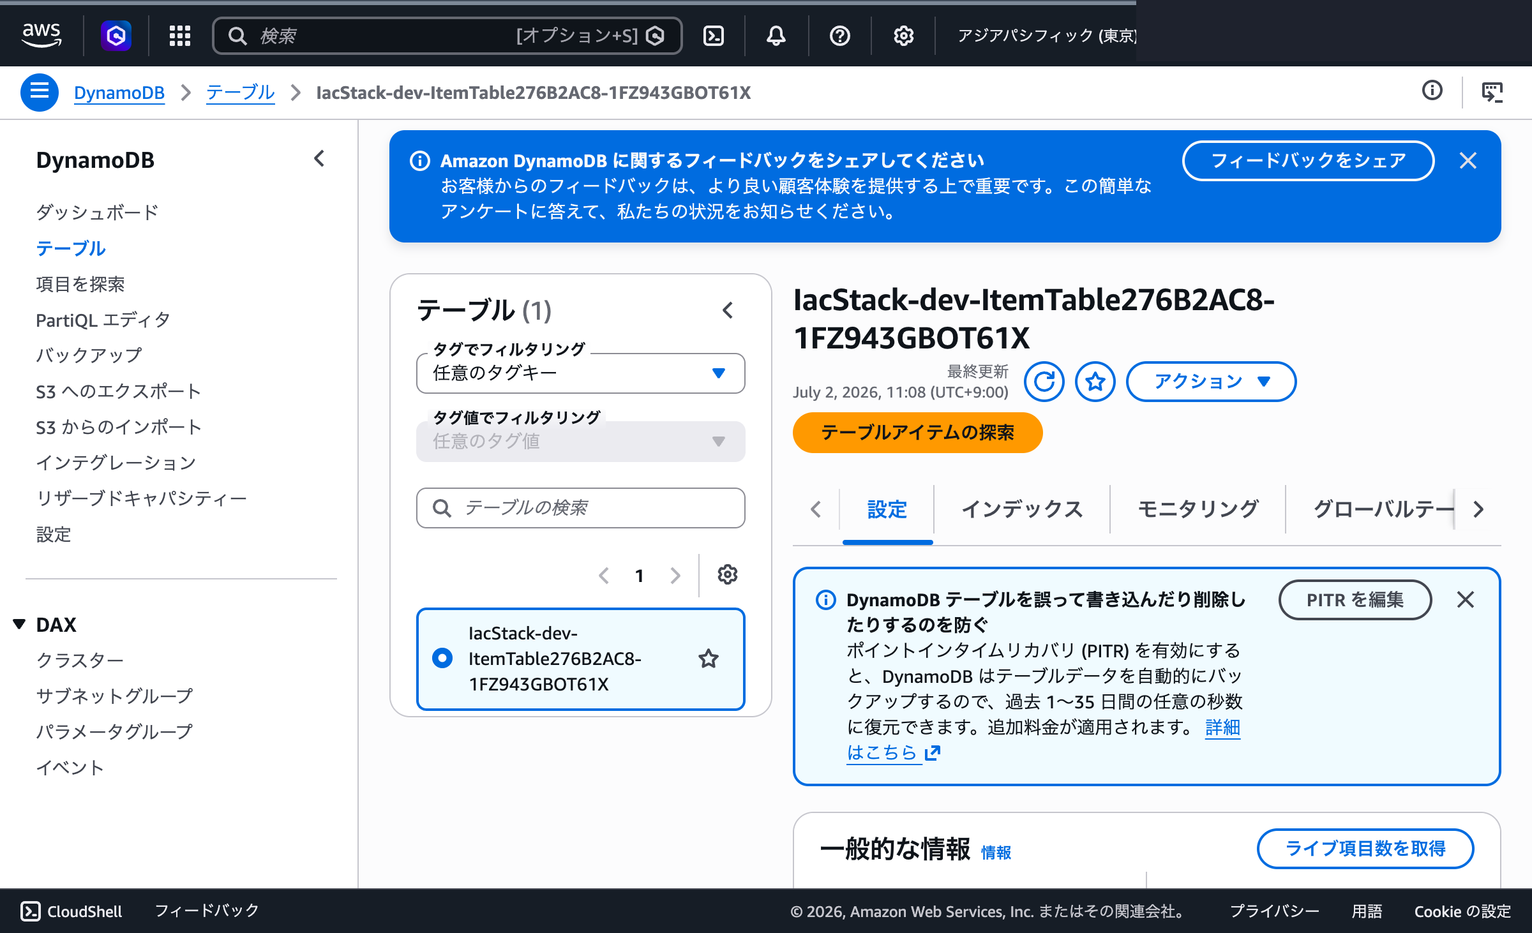Click テーブルアイテムの探索 button

click(x=917, y=433)
